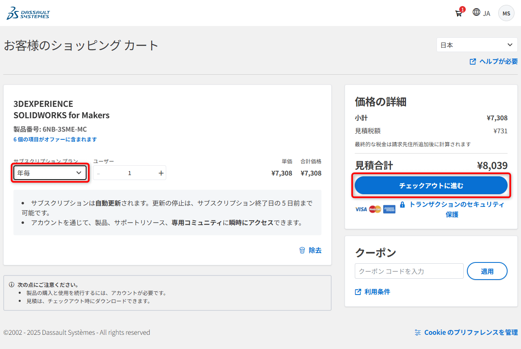
Task: Open the shopping cart icon
Action: coord(458,13)
